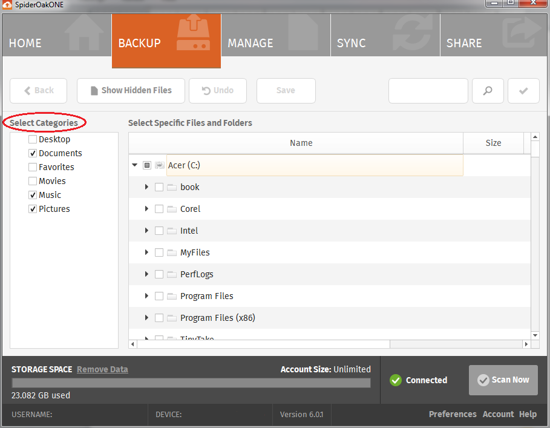550x428 pixels.
Task: Open Preferences
Action: [x=453, y=414]
